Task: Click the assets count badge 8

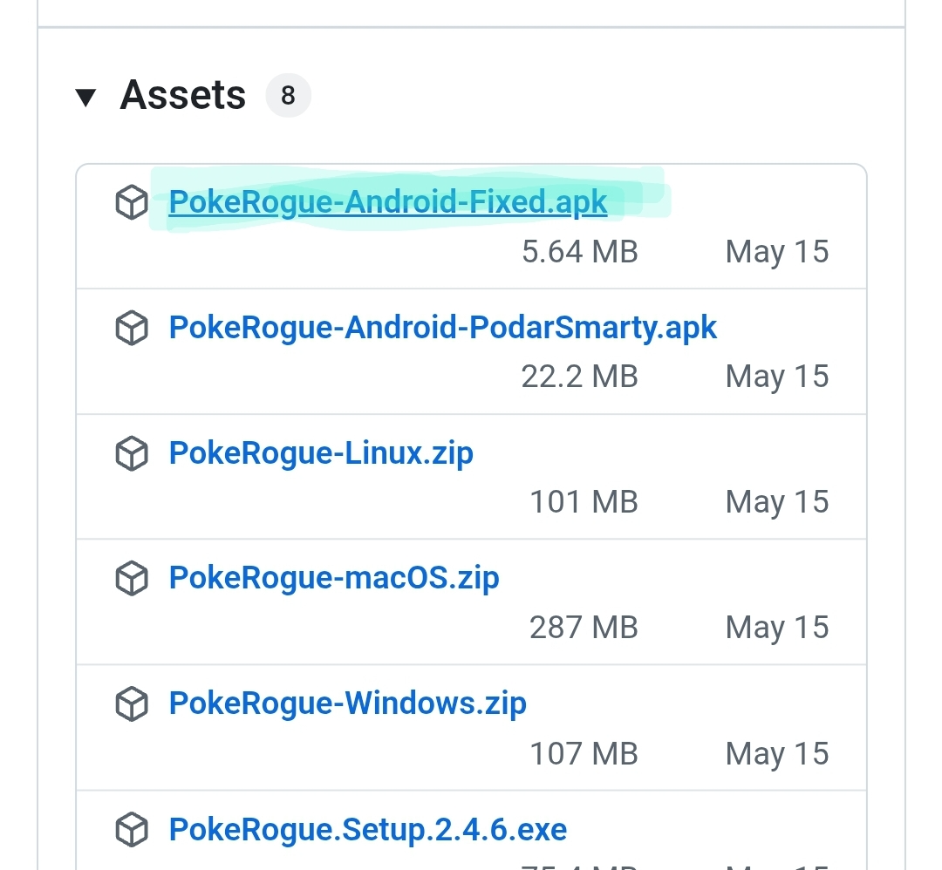Action: point(289,96)
